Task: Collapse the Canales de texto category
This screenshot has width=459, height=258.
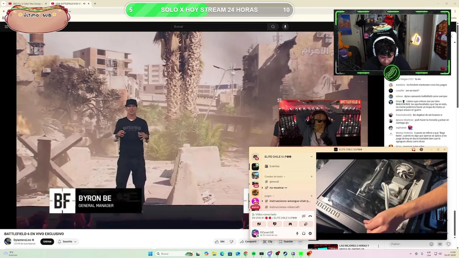Action: (275, 176)
